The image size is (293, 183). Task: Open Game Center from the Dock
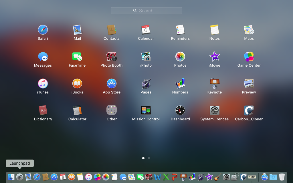coord(97,177)
